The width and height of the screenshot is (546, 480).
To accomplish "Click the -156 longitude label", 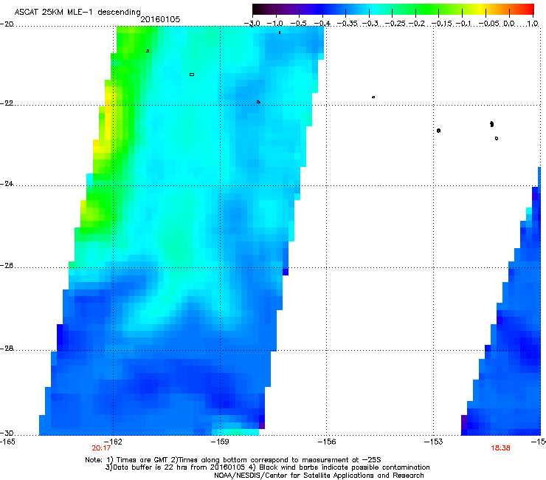I will point(327,442).
